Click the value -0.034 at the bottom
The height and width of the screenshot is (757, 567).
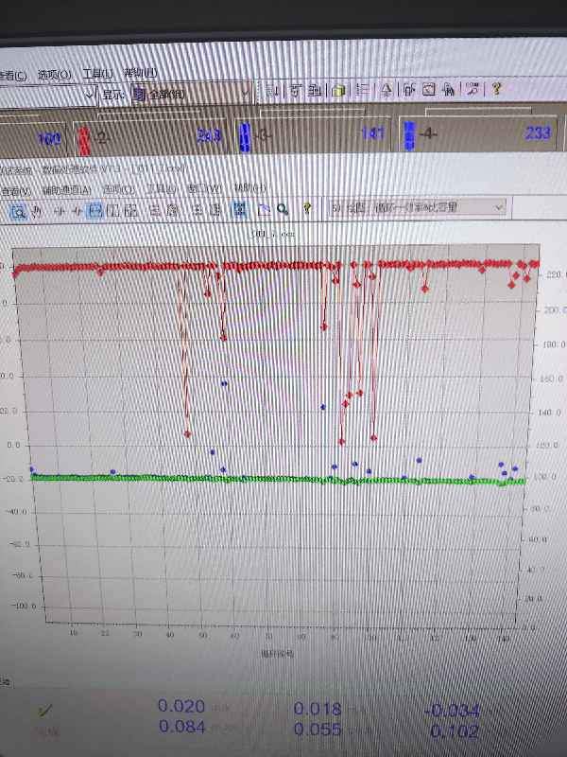[x=453, y=711]
